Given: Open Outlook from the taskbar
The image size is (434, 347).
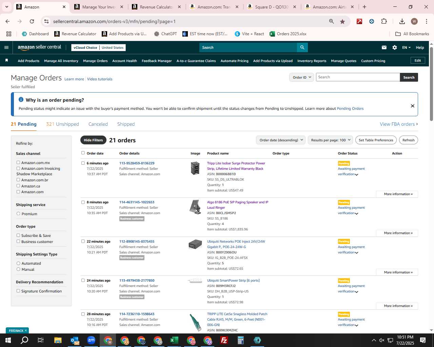Looking at the screenshot, I should coord(75,340).
